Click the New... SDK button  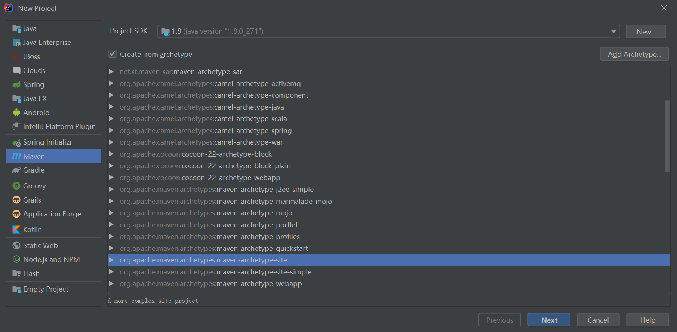pos(646,32)
